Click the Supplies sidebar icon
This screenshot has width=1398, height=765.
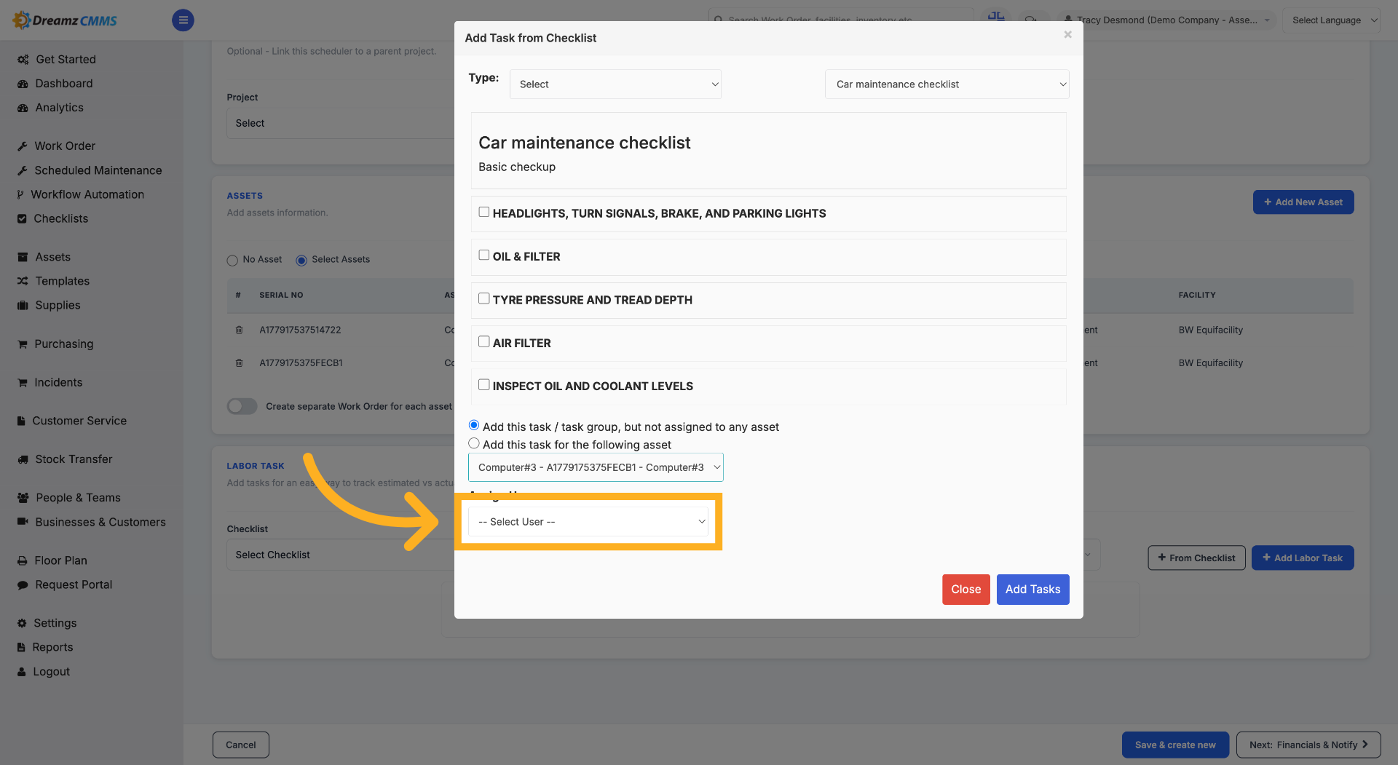pyautogui.click(x=23, y=305)
